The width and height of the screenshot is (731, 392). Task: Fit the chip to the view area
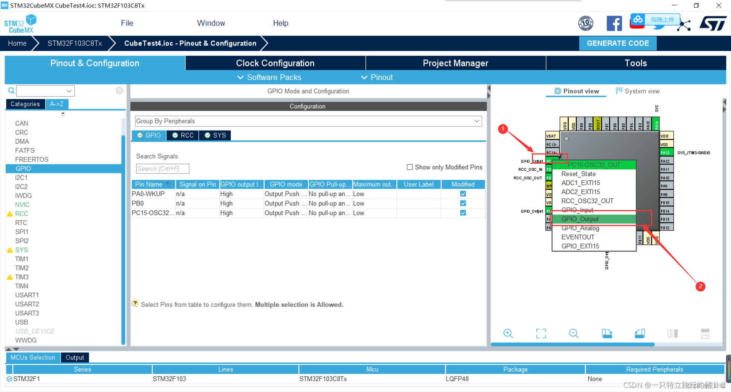click(541, 333)
